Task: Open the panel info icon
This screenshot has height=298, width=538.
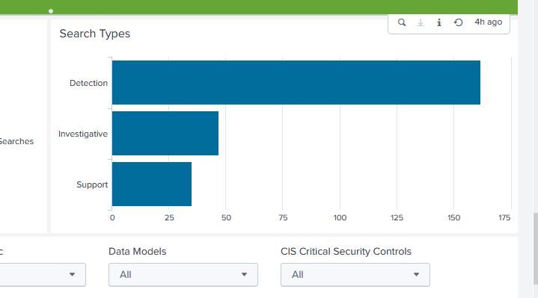Action: (x=438, y=22)
